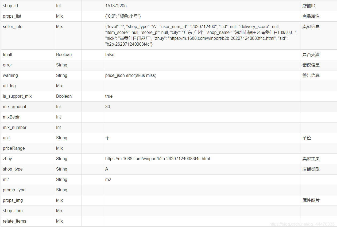The height and width of the screenshot is (229, 337).
Task: Click the Int type in shop_id row
Action: pyautogui.click(x=59, y=6)
